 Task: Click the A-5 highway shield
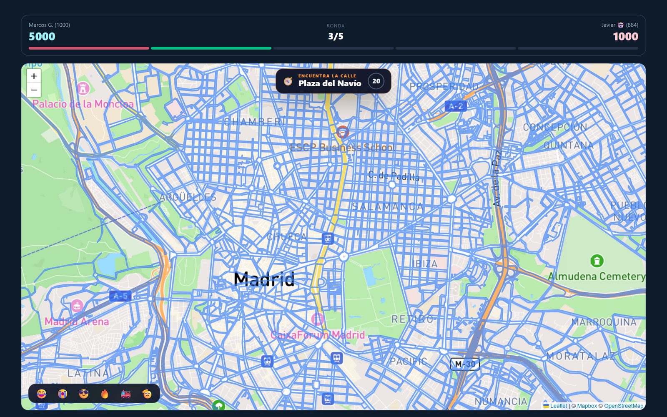tap(120, 296)
